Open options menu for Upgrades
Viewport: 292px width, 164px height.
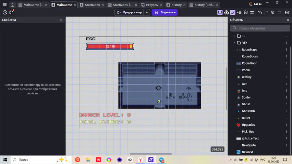[x=286, y=125]
